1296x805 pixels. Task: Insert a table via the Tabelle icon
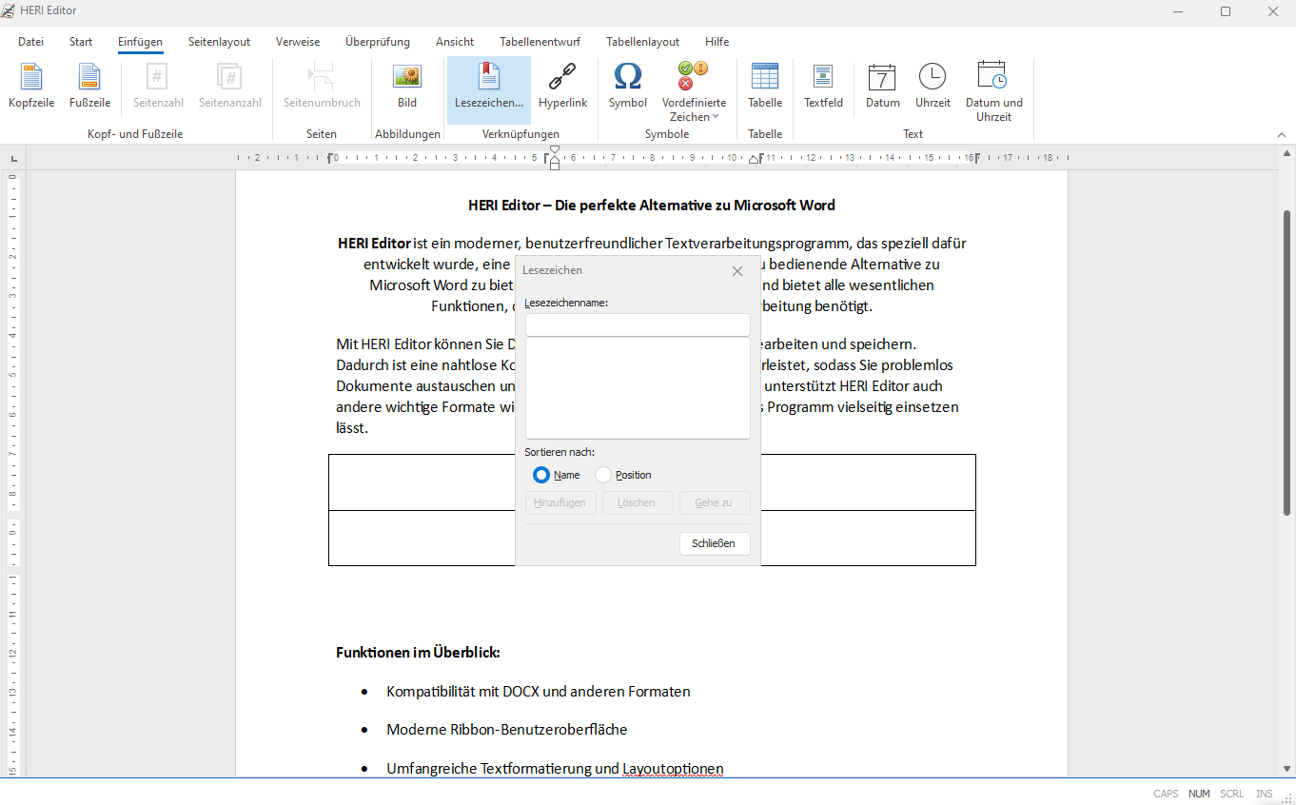(x=765, y=86)
